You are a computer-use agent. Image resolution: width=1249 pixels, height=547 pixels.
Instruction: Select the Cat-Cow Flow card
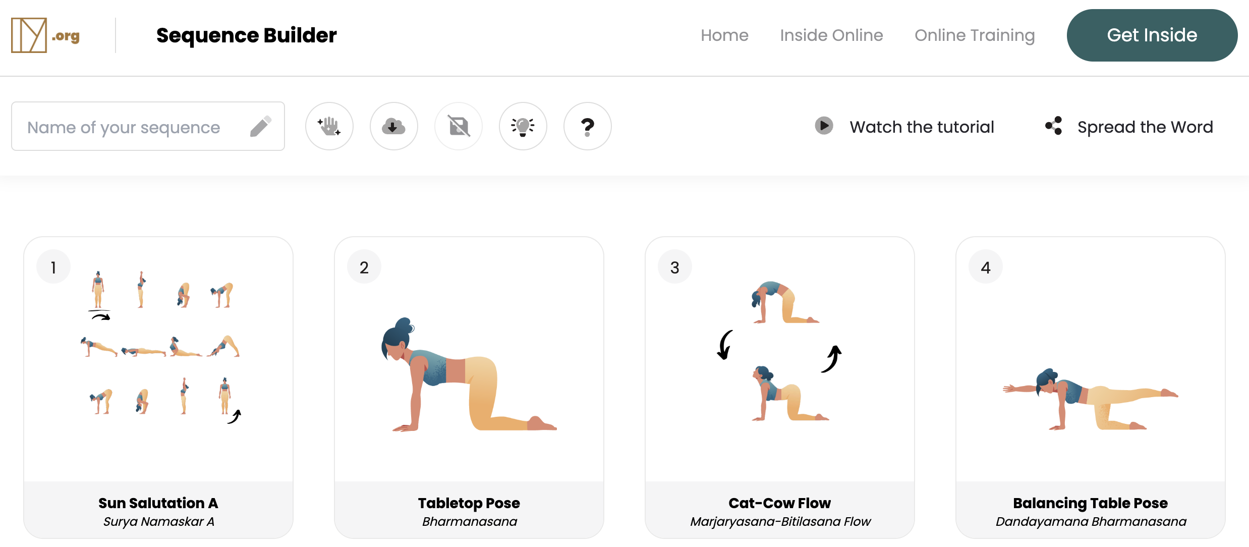pos(780,388)
